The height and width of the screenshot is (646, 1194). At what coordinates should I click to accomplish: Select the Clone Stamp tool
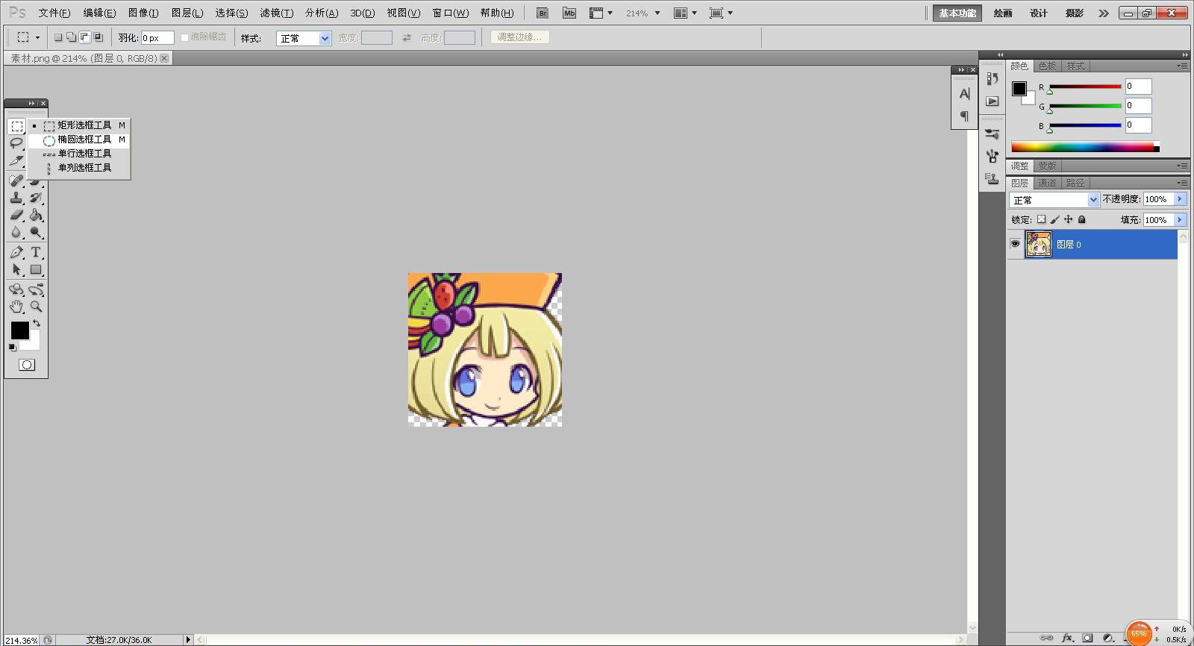[x=16, y=198]
